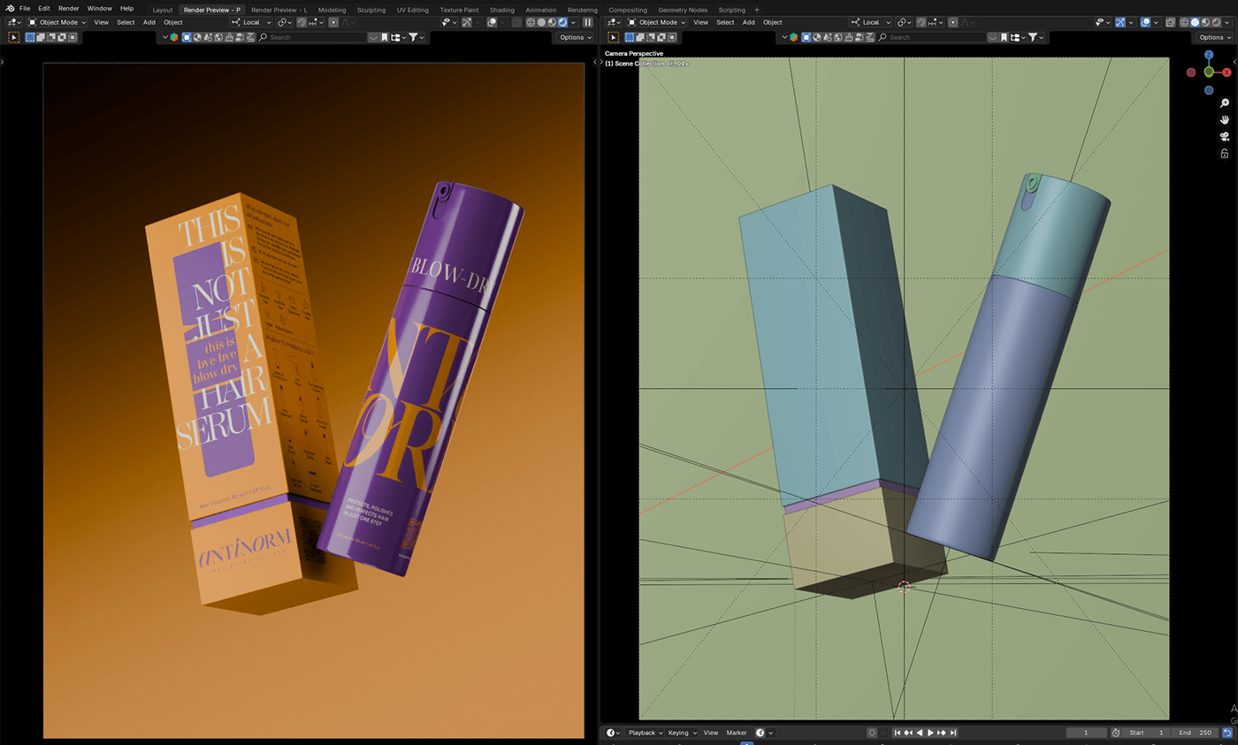The image size is (1238, 745).
Task: Switch to the Shading workspace tab
Action: point(501,10)
